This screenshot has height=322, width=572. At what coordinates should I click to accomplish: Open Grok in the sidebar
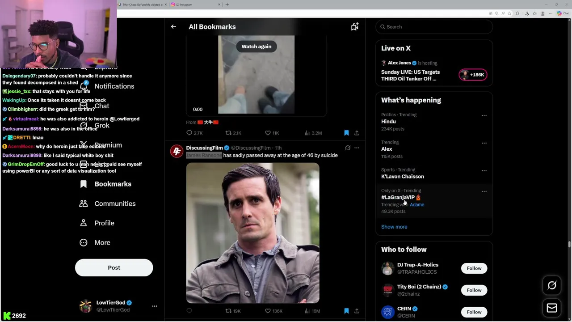pos(102,126)
